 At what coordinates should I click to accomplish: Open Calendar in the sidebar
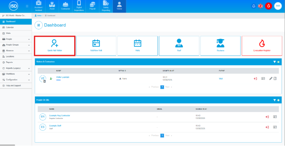[x=16, y=27]
